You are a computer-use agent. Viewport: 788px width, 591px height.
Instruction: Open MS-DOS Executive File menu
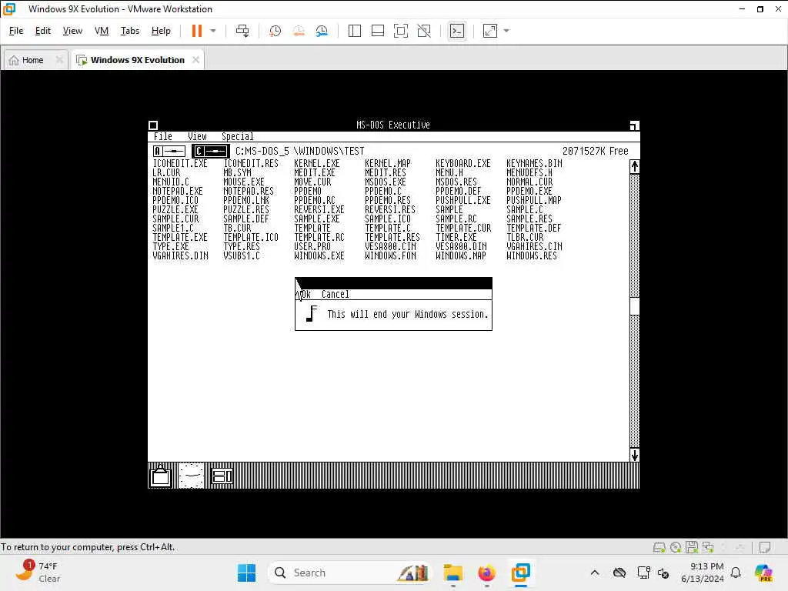pyautogui.click(x=163, y=137)
